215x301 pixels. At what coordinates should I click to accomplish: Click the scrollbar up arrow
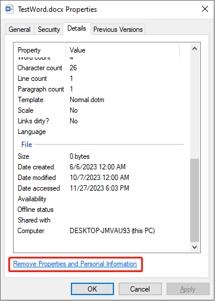pos(194,48)
